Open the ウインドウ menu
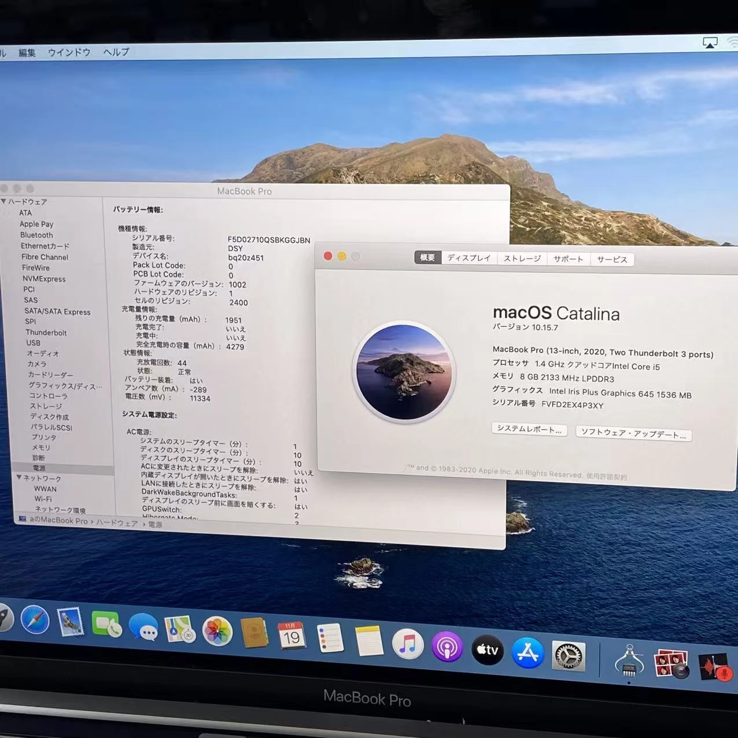The image size is (738, 738). [x=68, y=52]
